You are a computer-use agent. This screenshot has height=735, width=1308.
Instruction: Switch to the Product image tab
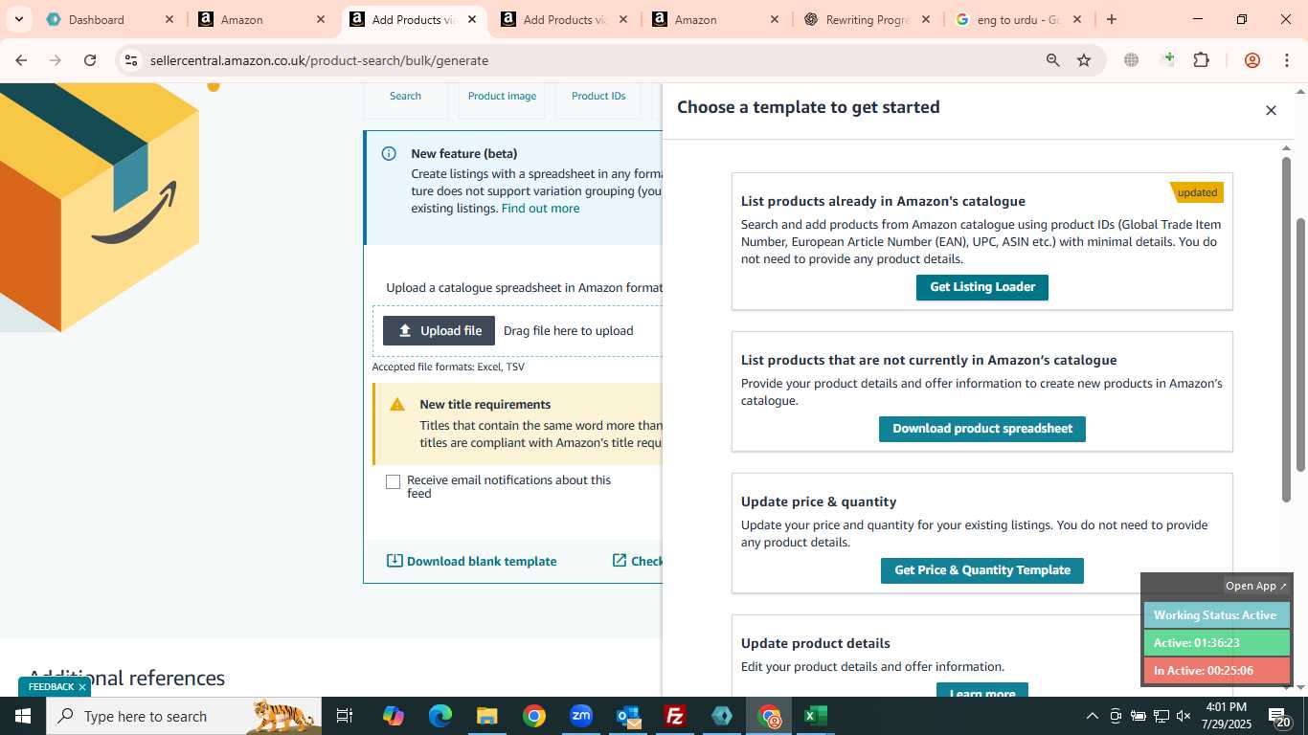pyautogui.click(x=502, y=96)
